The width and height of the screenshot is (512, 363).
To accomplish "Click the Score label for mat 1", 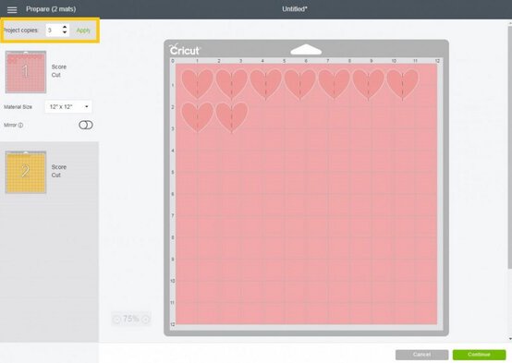I will point(59,67).
